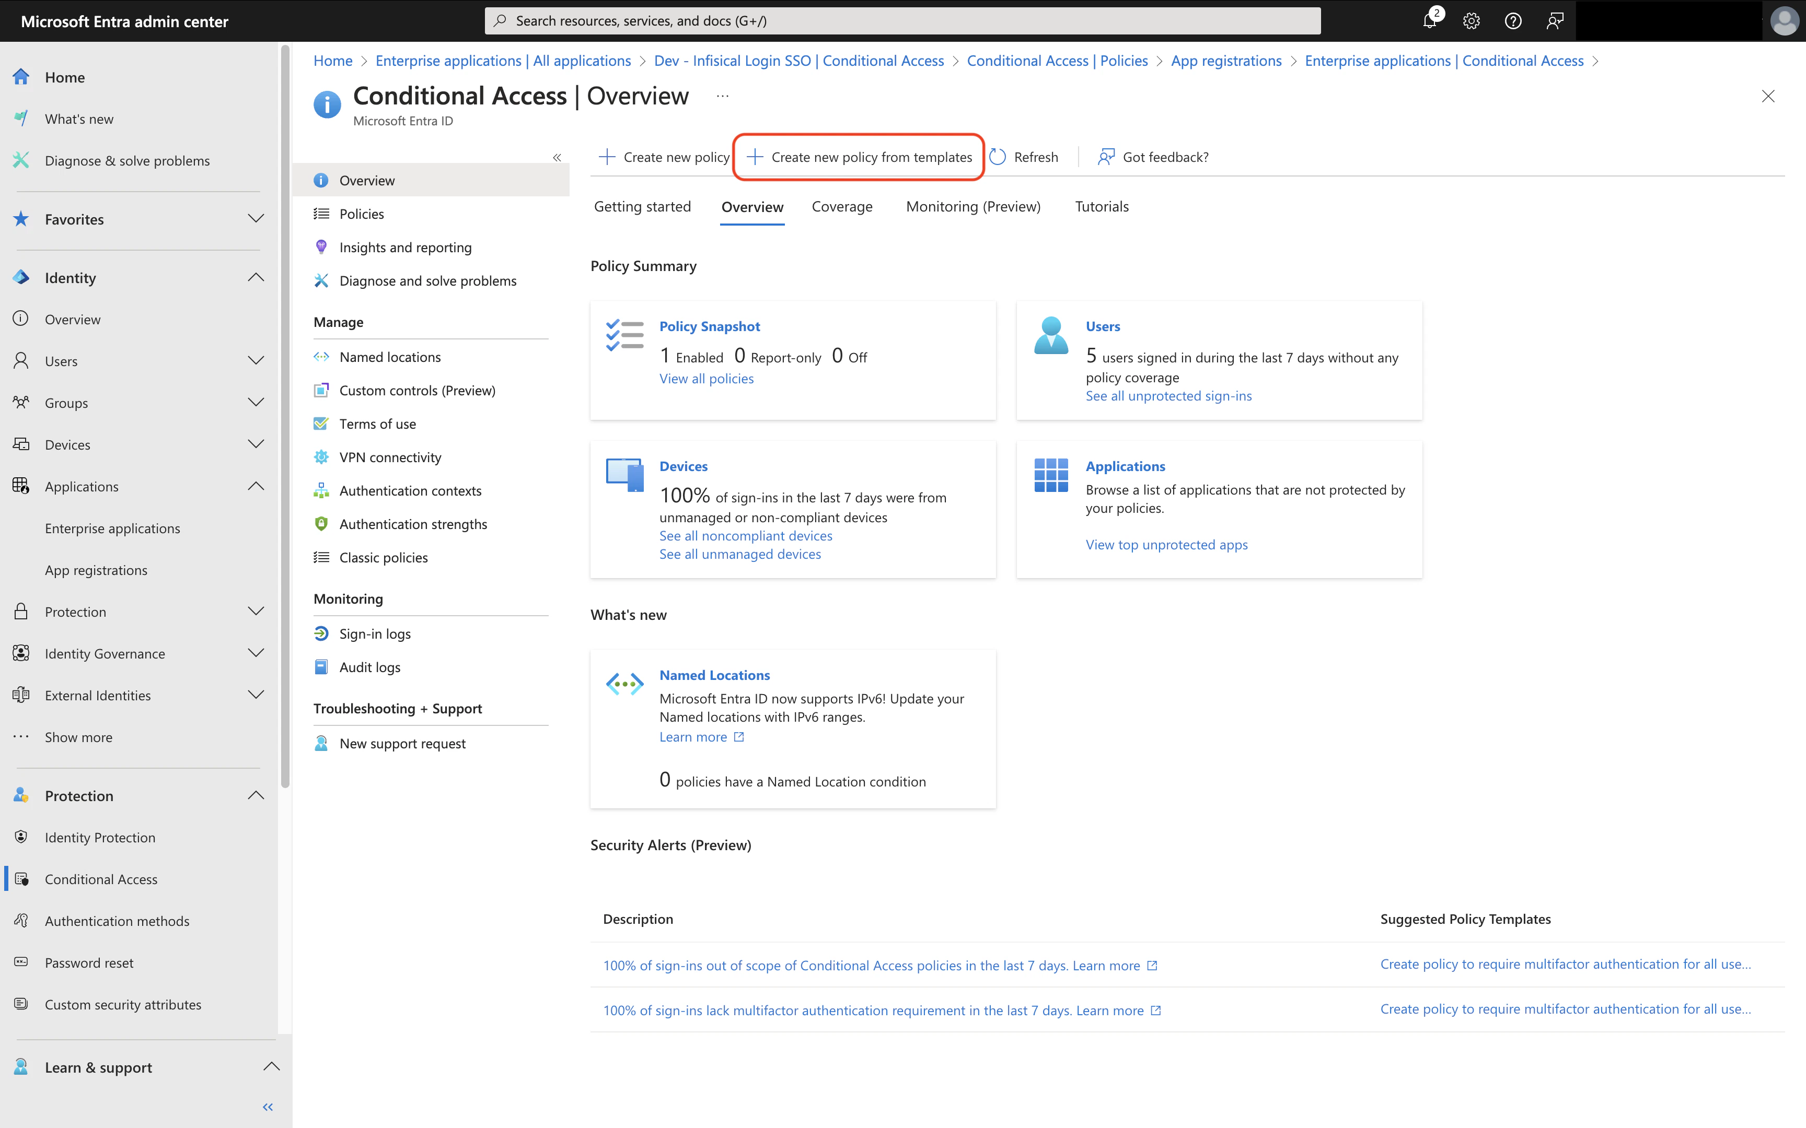The image size is (1806, 1128).
Task: Open View all policies link
Action: pos(707,378)
